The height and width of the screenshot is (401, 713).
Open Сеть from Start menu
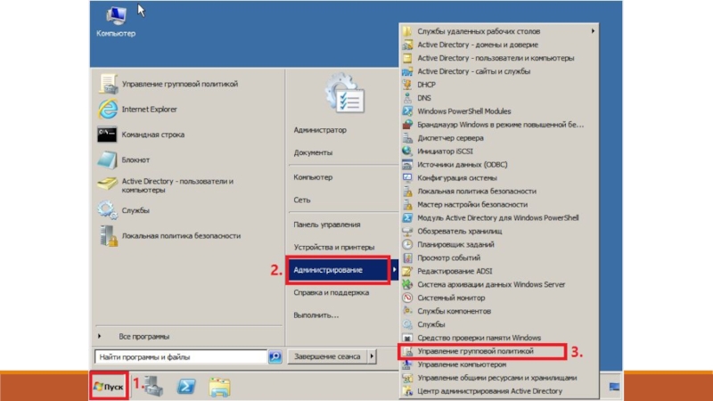click(x=302, y=200)
